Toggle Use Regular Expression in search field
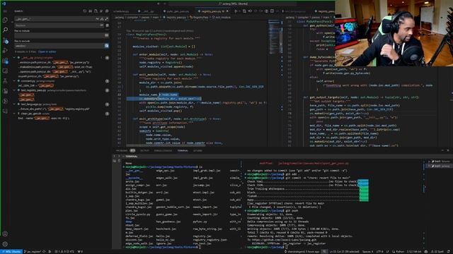This screenshot has height=254, width=453. pyautogui.click(x=106, y=19)
